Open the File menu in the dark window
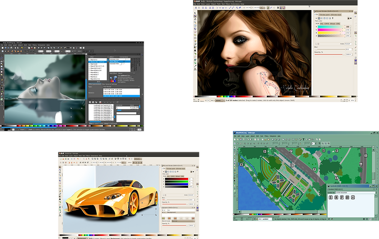This screenshot has height=239, width=379. tap(2, 45)
